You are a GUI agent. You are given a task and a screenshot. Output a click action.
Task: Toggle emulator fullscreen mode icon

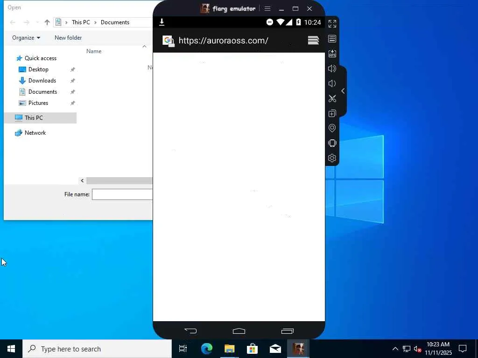[332, 24]
